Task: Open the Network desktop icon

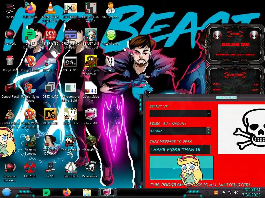Action: [x=10, y=37]
